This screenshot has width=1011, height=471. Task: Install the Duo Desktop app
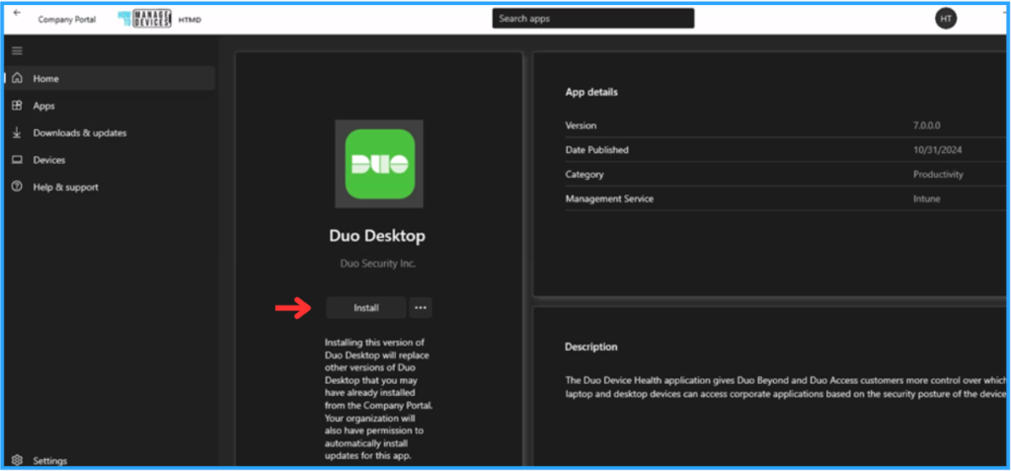(366, 308)
